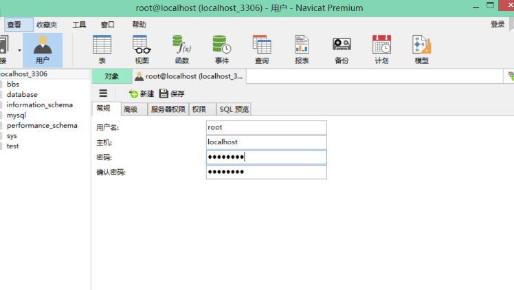Open the 函数 (Function) toolbar icon
This screenshot has width=514, height=290.
click(182, 49)
